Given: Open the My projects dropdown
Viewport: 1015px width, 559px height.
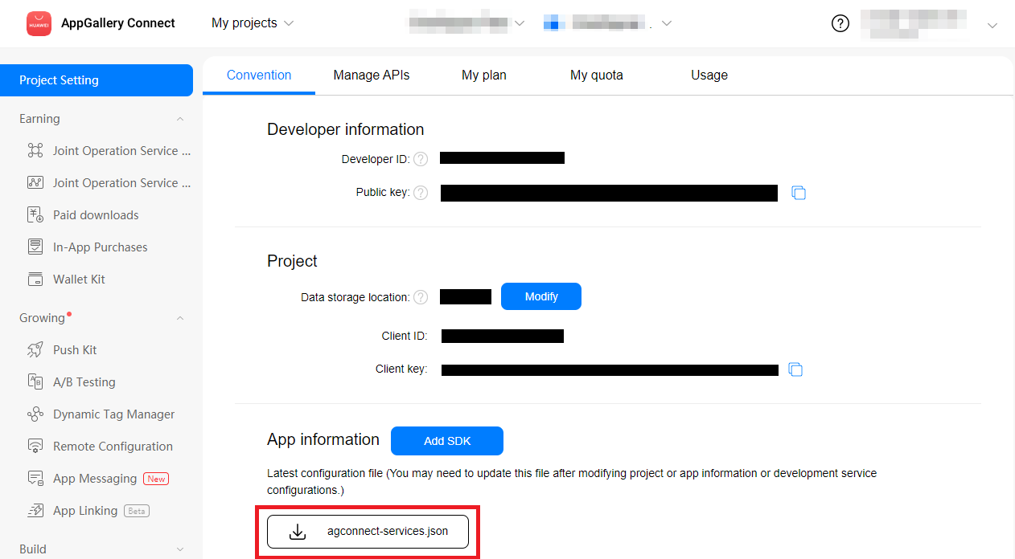Looking at the screenshot, I should [252, 23].
